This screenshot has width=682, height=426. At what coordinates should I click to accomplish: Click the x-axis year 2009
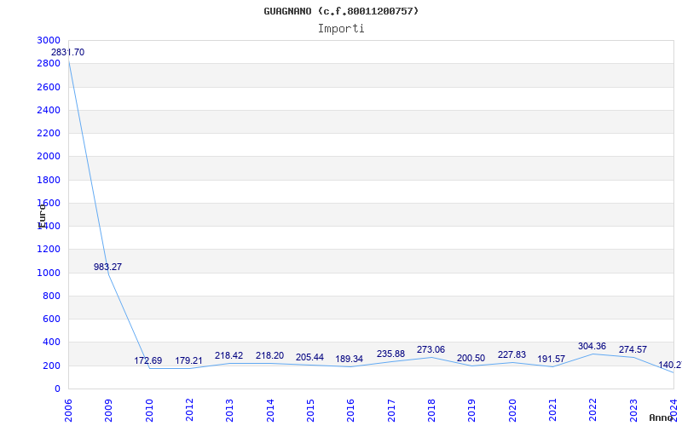[109, 410]
